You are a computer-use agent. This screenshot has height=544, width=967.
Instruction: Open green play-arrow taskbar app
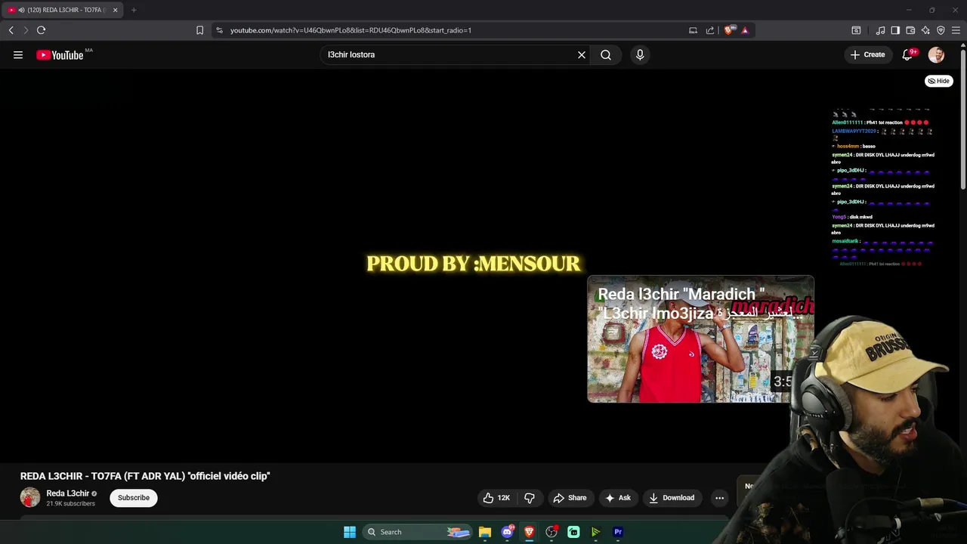click(x=596, y=532)
